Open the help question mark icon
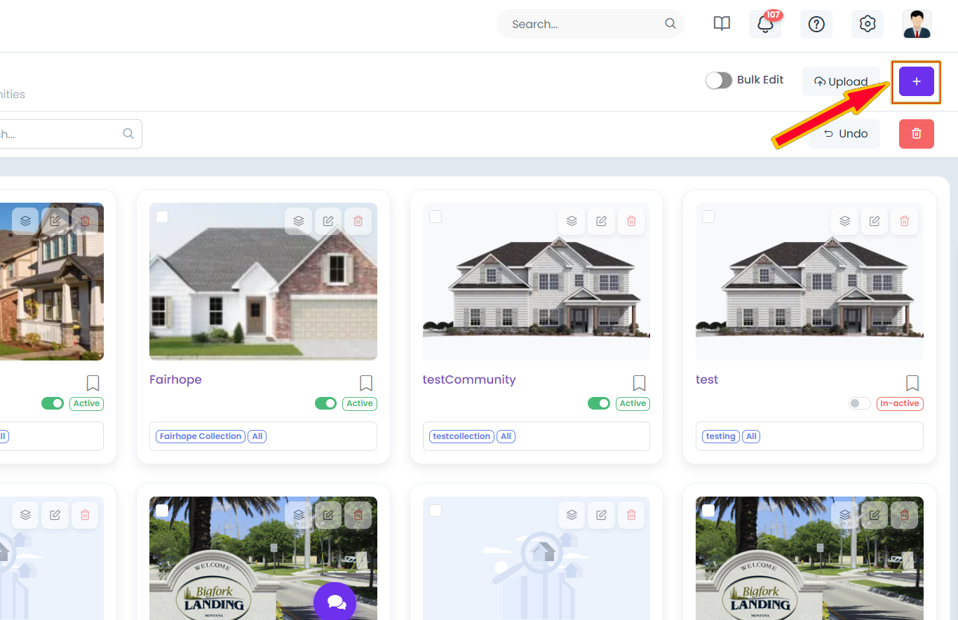Screen dimensions: 958x620 click(816, 24)
